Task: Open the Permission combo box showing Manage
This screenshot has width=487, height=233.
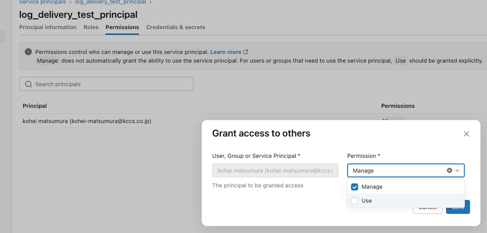Action: [406, 170]
